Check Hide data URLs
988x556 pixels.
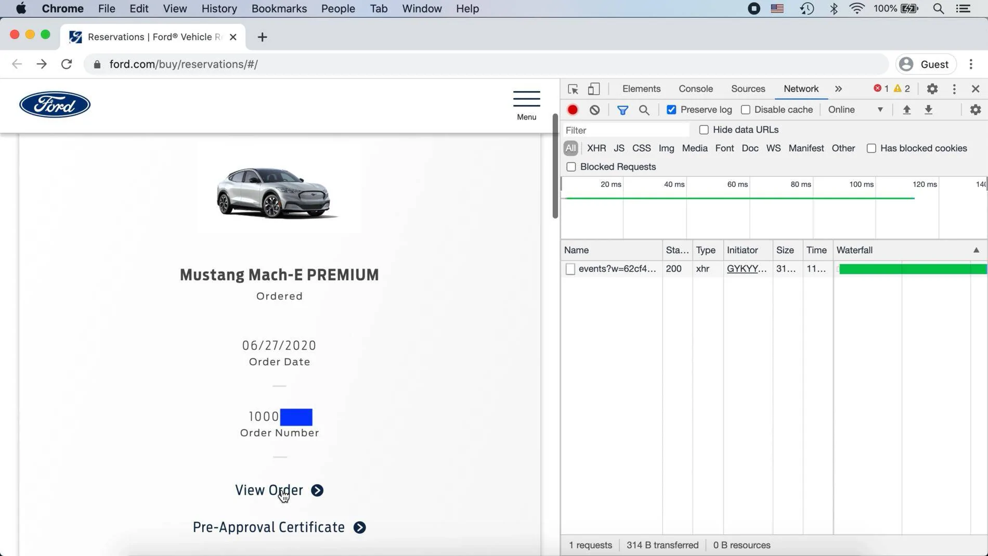point(704,130)
